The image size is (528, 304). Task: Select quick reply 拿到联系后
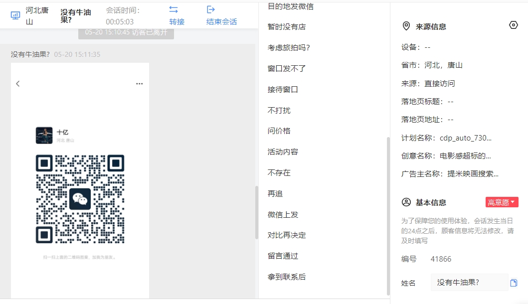pyautogui.click(x=287, y=277)
